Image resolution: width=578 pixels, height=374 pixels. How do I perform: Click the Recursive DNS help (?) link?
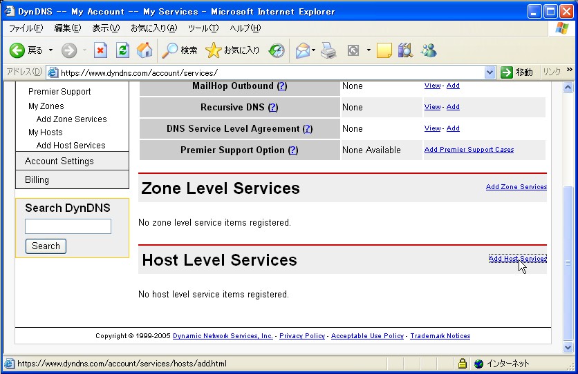(273, 108)
